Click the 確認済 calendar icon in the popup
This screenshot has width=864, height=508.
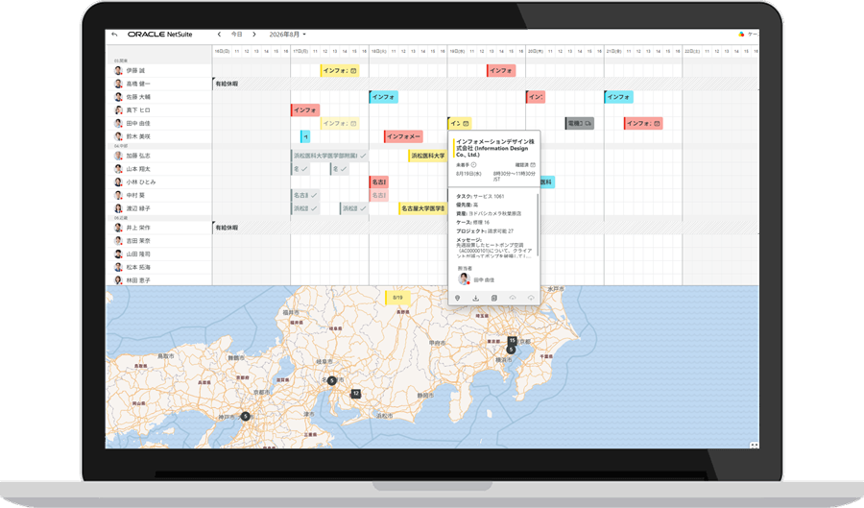click(533, 165)
